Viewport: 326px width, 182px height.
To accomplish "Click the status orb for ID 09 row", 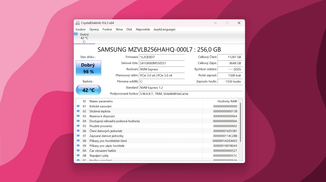I will pyautogui.click(x=78, y=146).
